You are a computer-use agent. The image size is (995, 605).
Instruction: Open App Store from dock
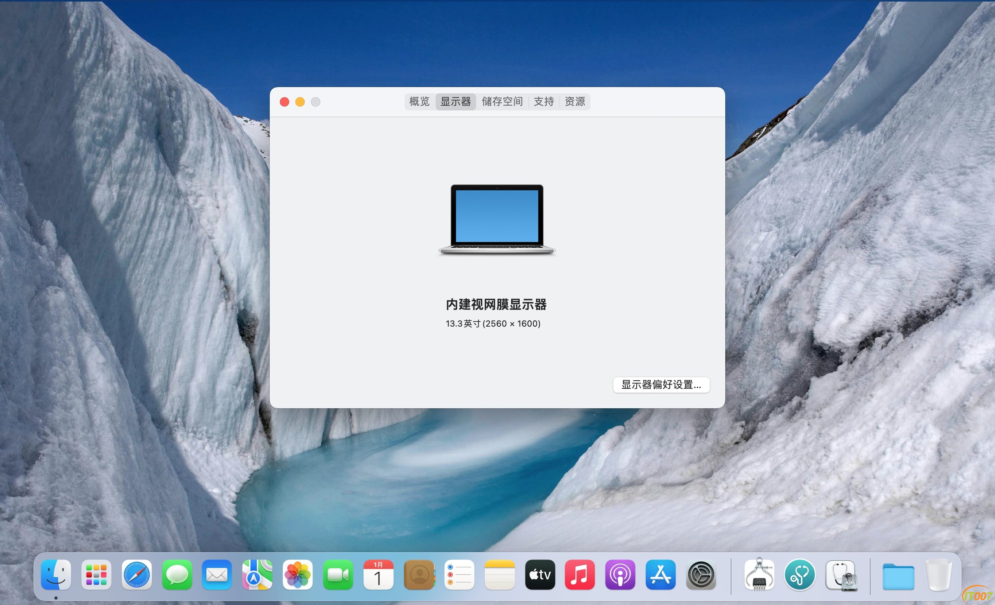point(661,575)
